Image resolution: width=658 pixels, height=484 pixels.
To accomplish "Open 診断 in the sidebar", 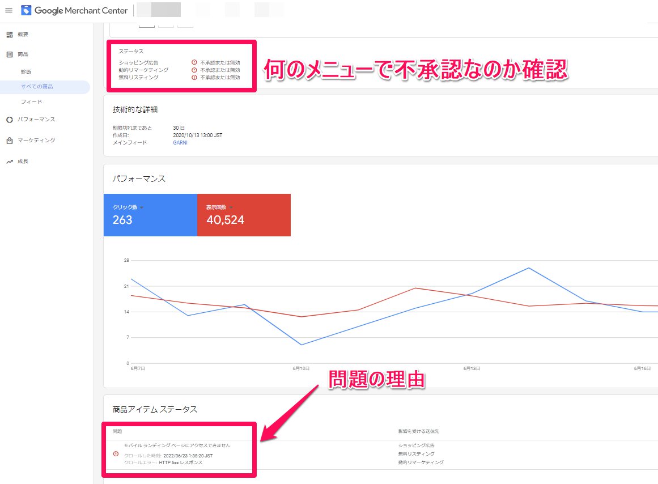I will (x=26, y=72).
